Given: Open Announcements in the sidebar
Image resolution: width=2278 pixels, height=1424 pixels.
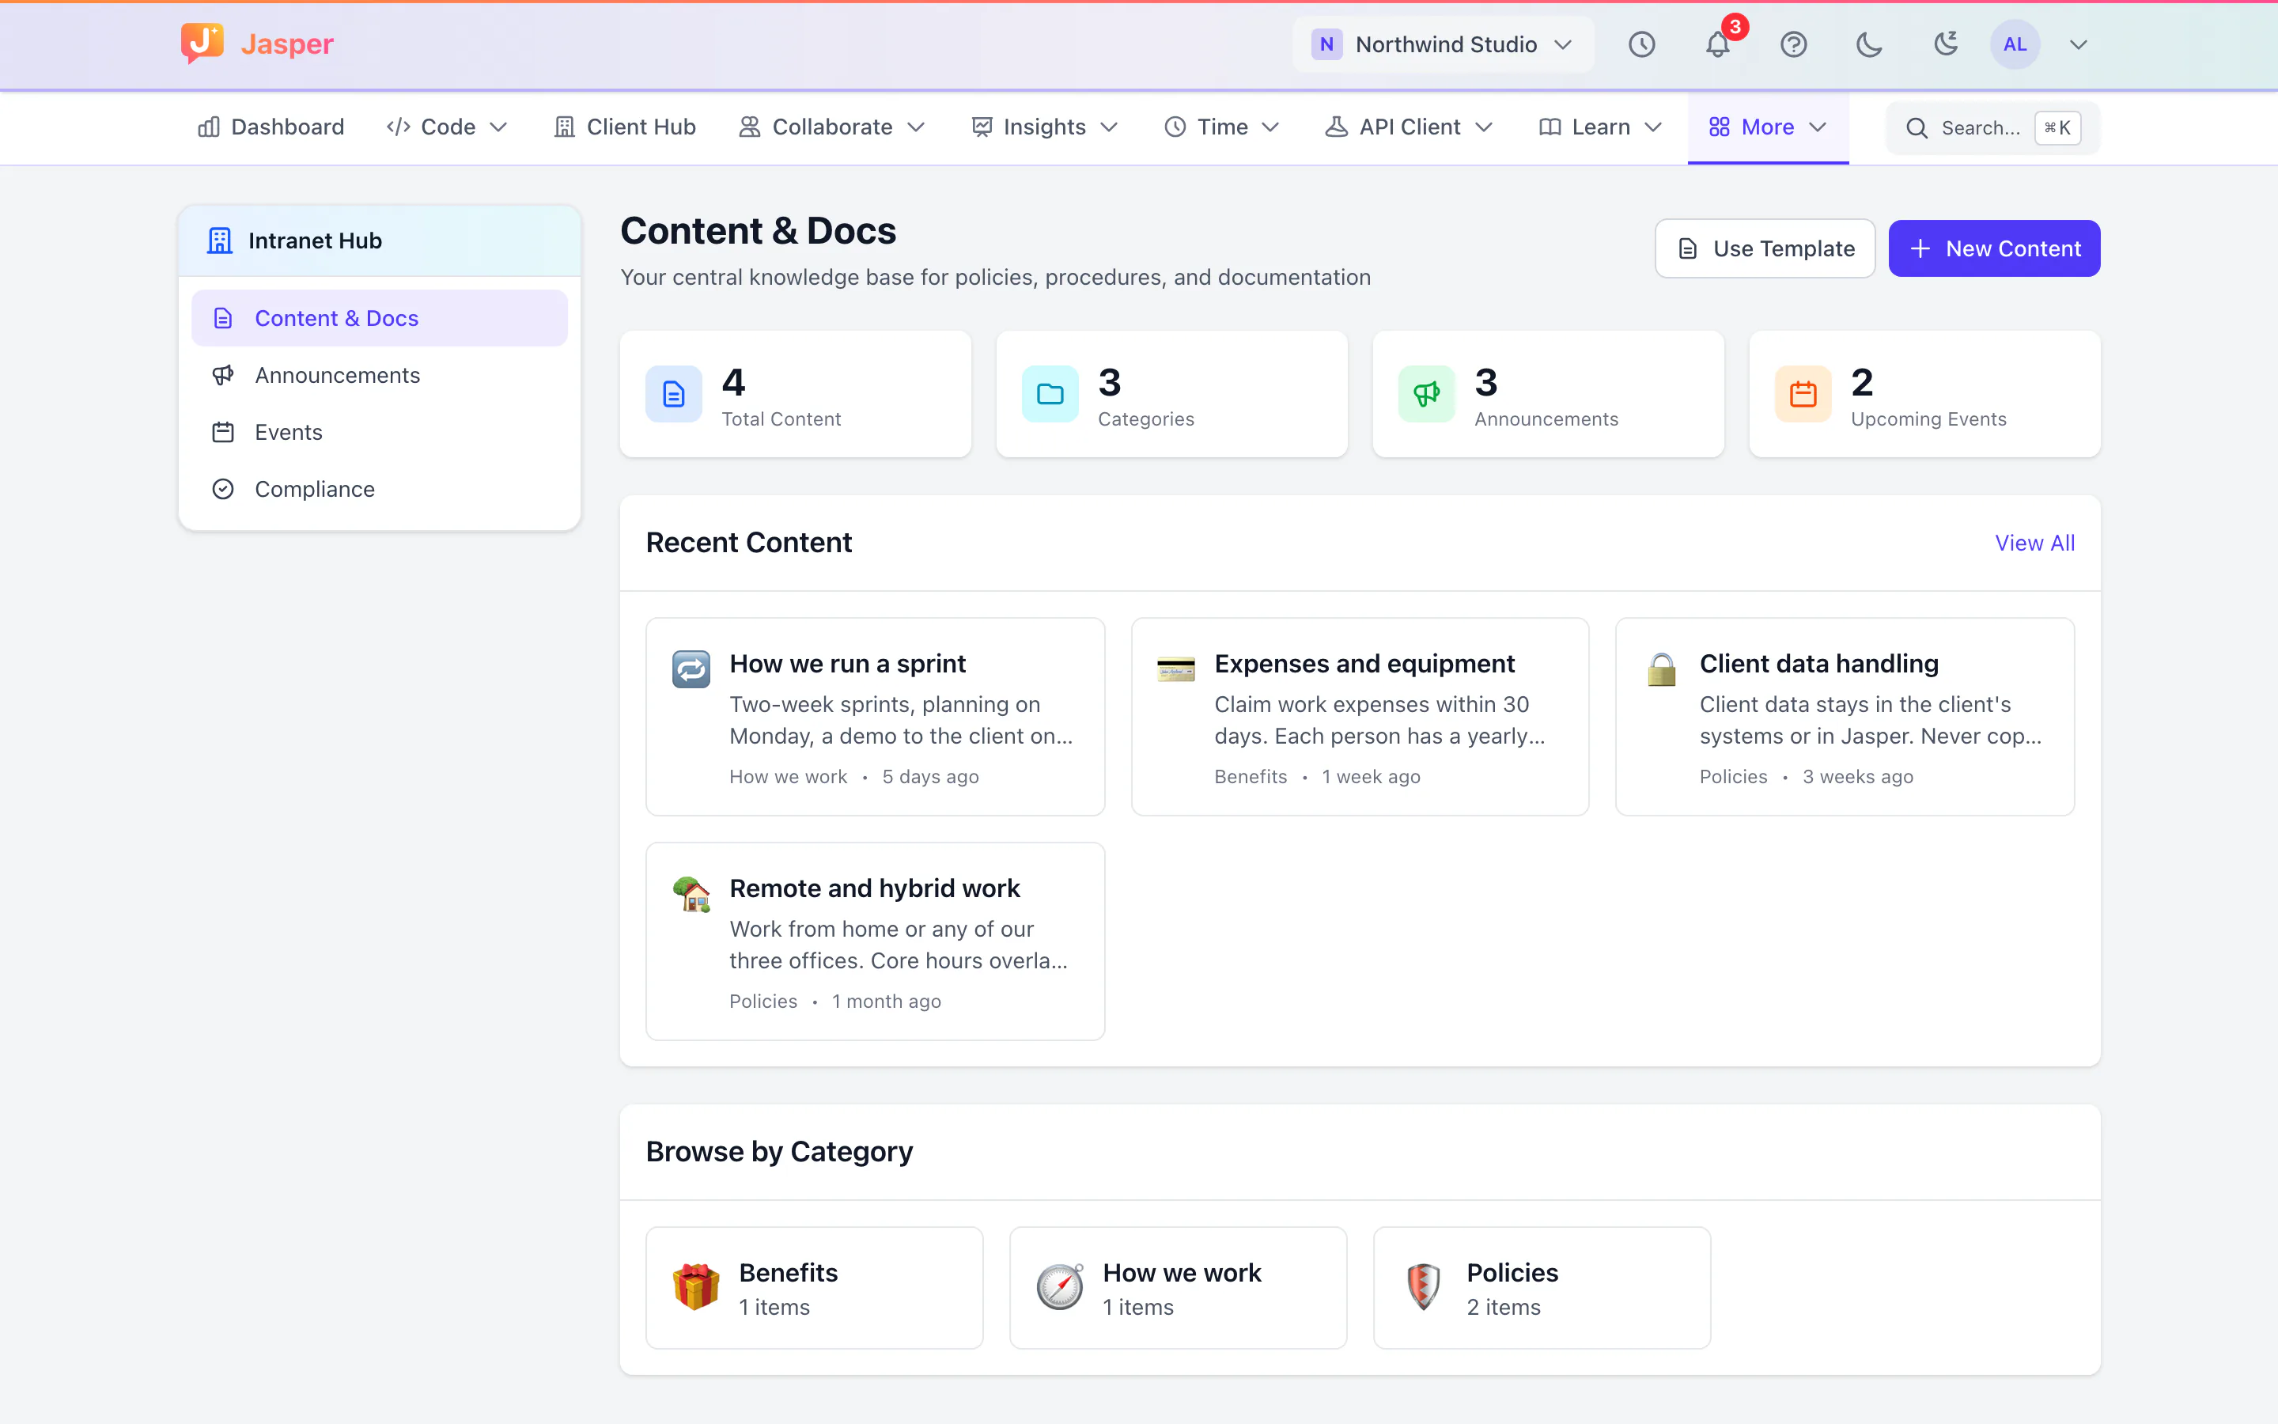Looking at the screenshot, I should [380, 375].
